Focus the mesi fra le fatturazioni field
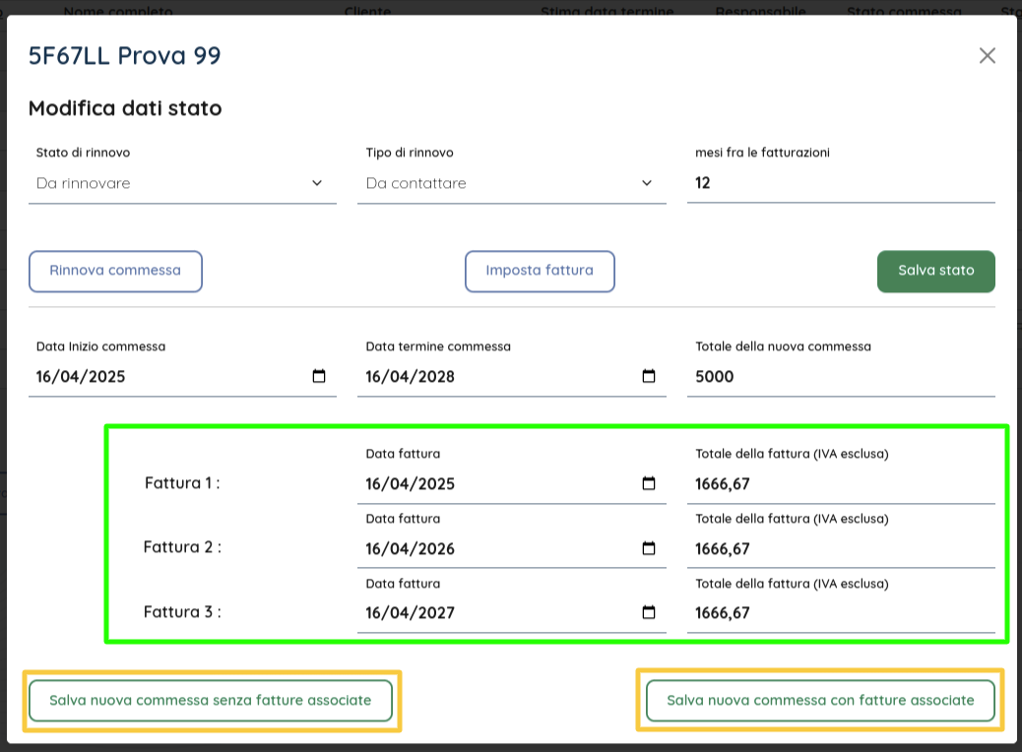 coord(840,183)
